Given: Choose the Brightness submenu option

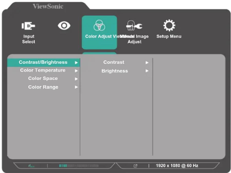Looking at the screenshot, I should pos(115,71).
